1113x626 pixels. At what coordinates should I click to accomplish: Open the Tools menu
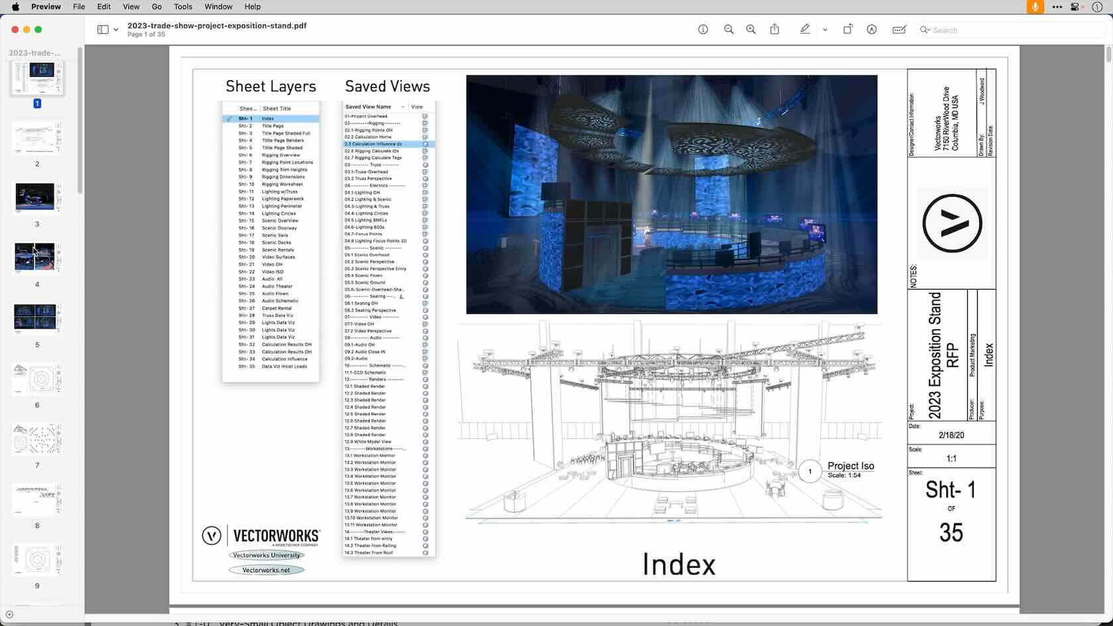(x=182, y=7)
